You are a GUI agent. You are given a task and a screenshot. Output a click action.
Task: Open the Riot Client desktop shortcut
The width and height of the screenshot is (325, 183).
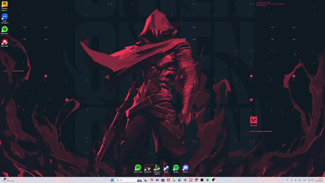(x=5, y=43)
